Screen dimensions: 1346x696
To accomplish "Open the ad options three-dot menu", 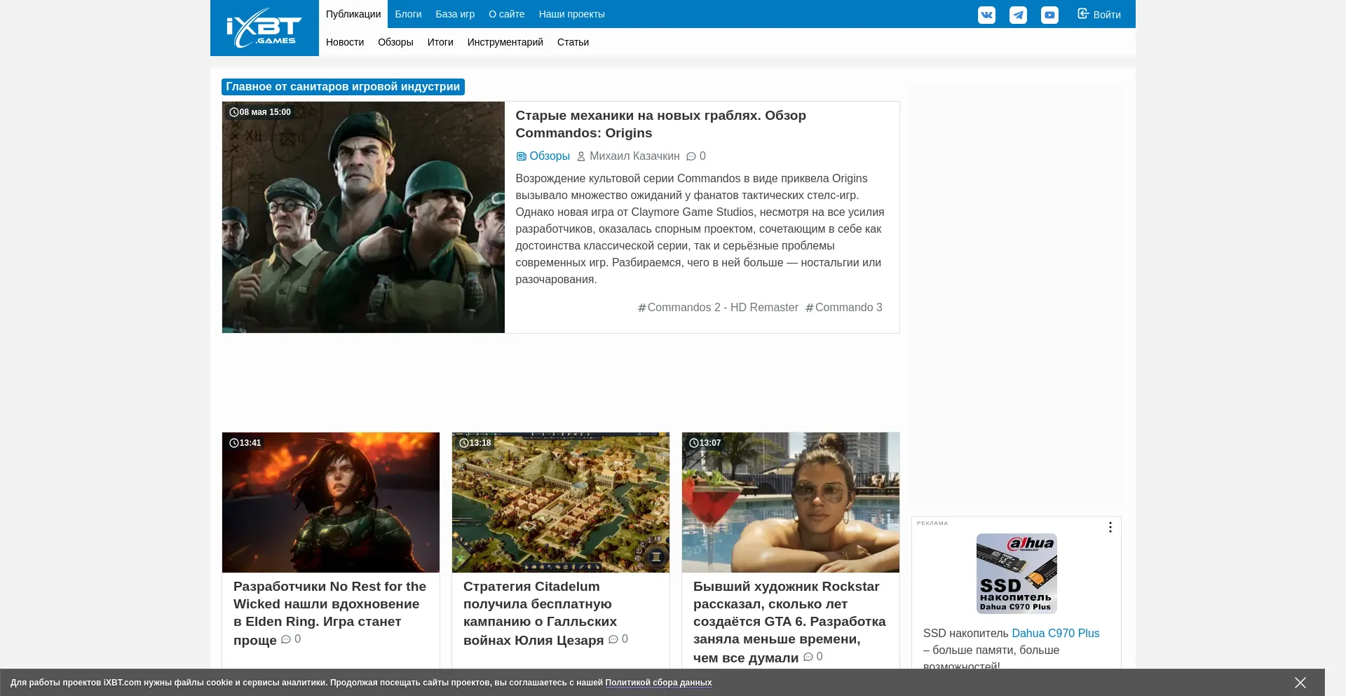I will (x=1110, y=527).
